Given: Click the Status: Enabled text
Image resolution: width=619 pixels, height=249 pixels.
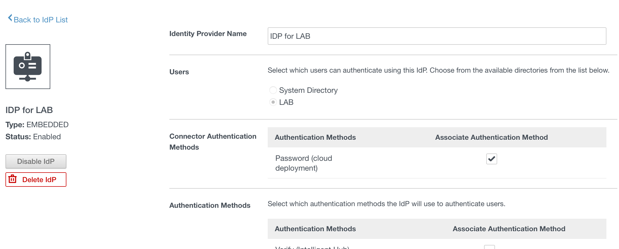Looking at the screenshot, I should (33, 137).
